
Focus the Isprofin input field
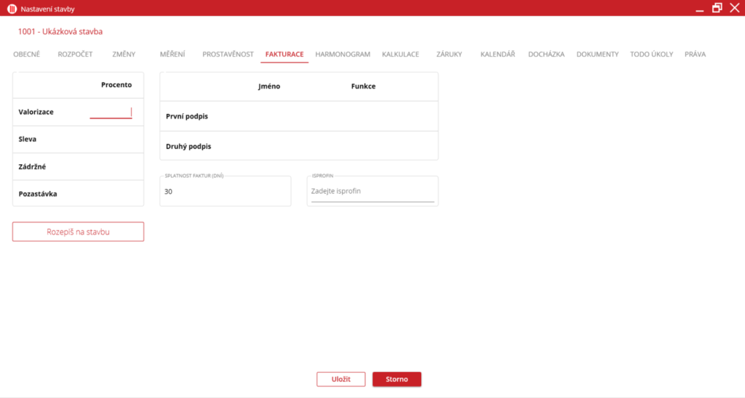tap(372, 192)
